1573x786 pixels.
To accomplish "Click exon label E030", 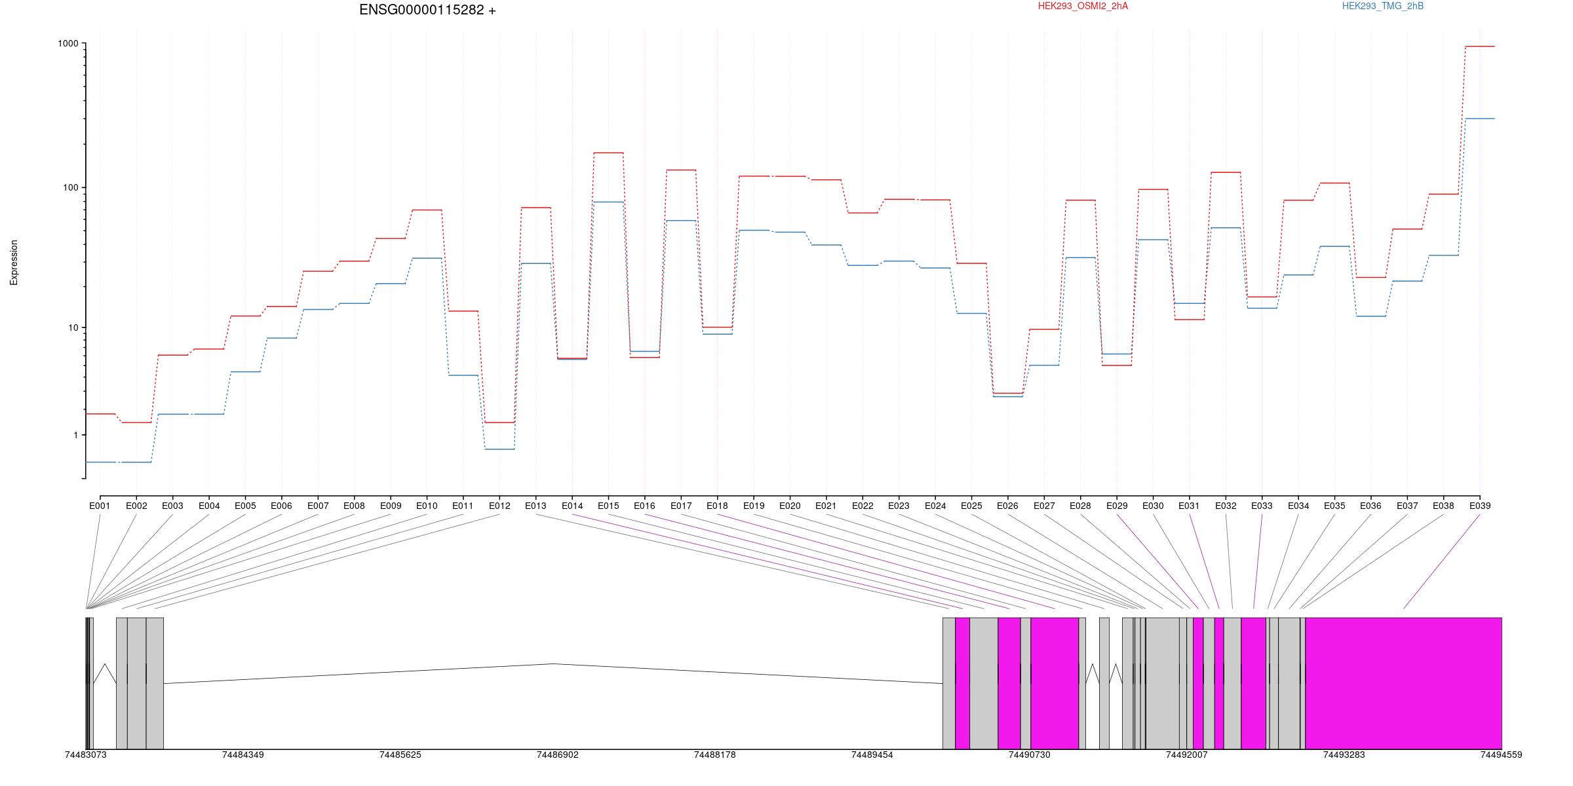I will coord(1153,506).
